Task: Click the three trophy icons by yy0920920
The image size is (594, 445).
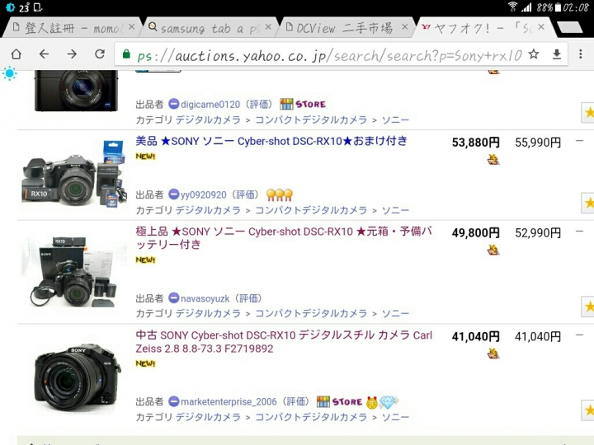Action: 280,194
